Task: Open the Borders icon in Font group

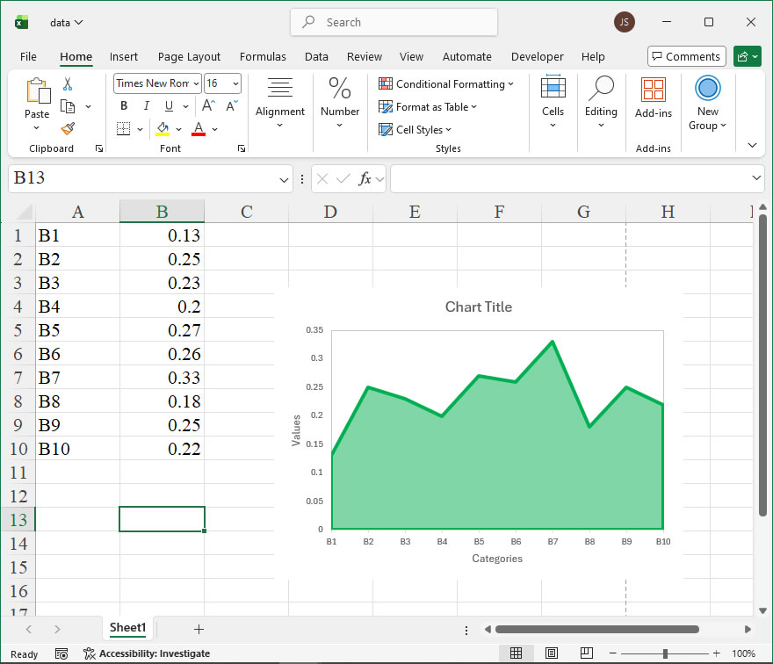Action: pyautogui.click(x=123, y=129)
